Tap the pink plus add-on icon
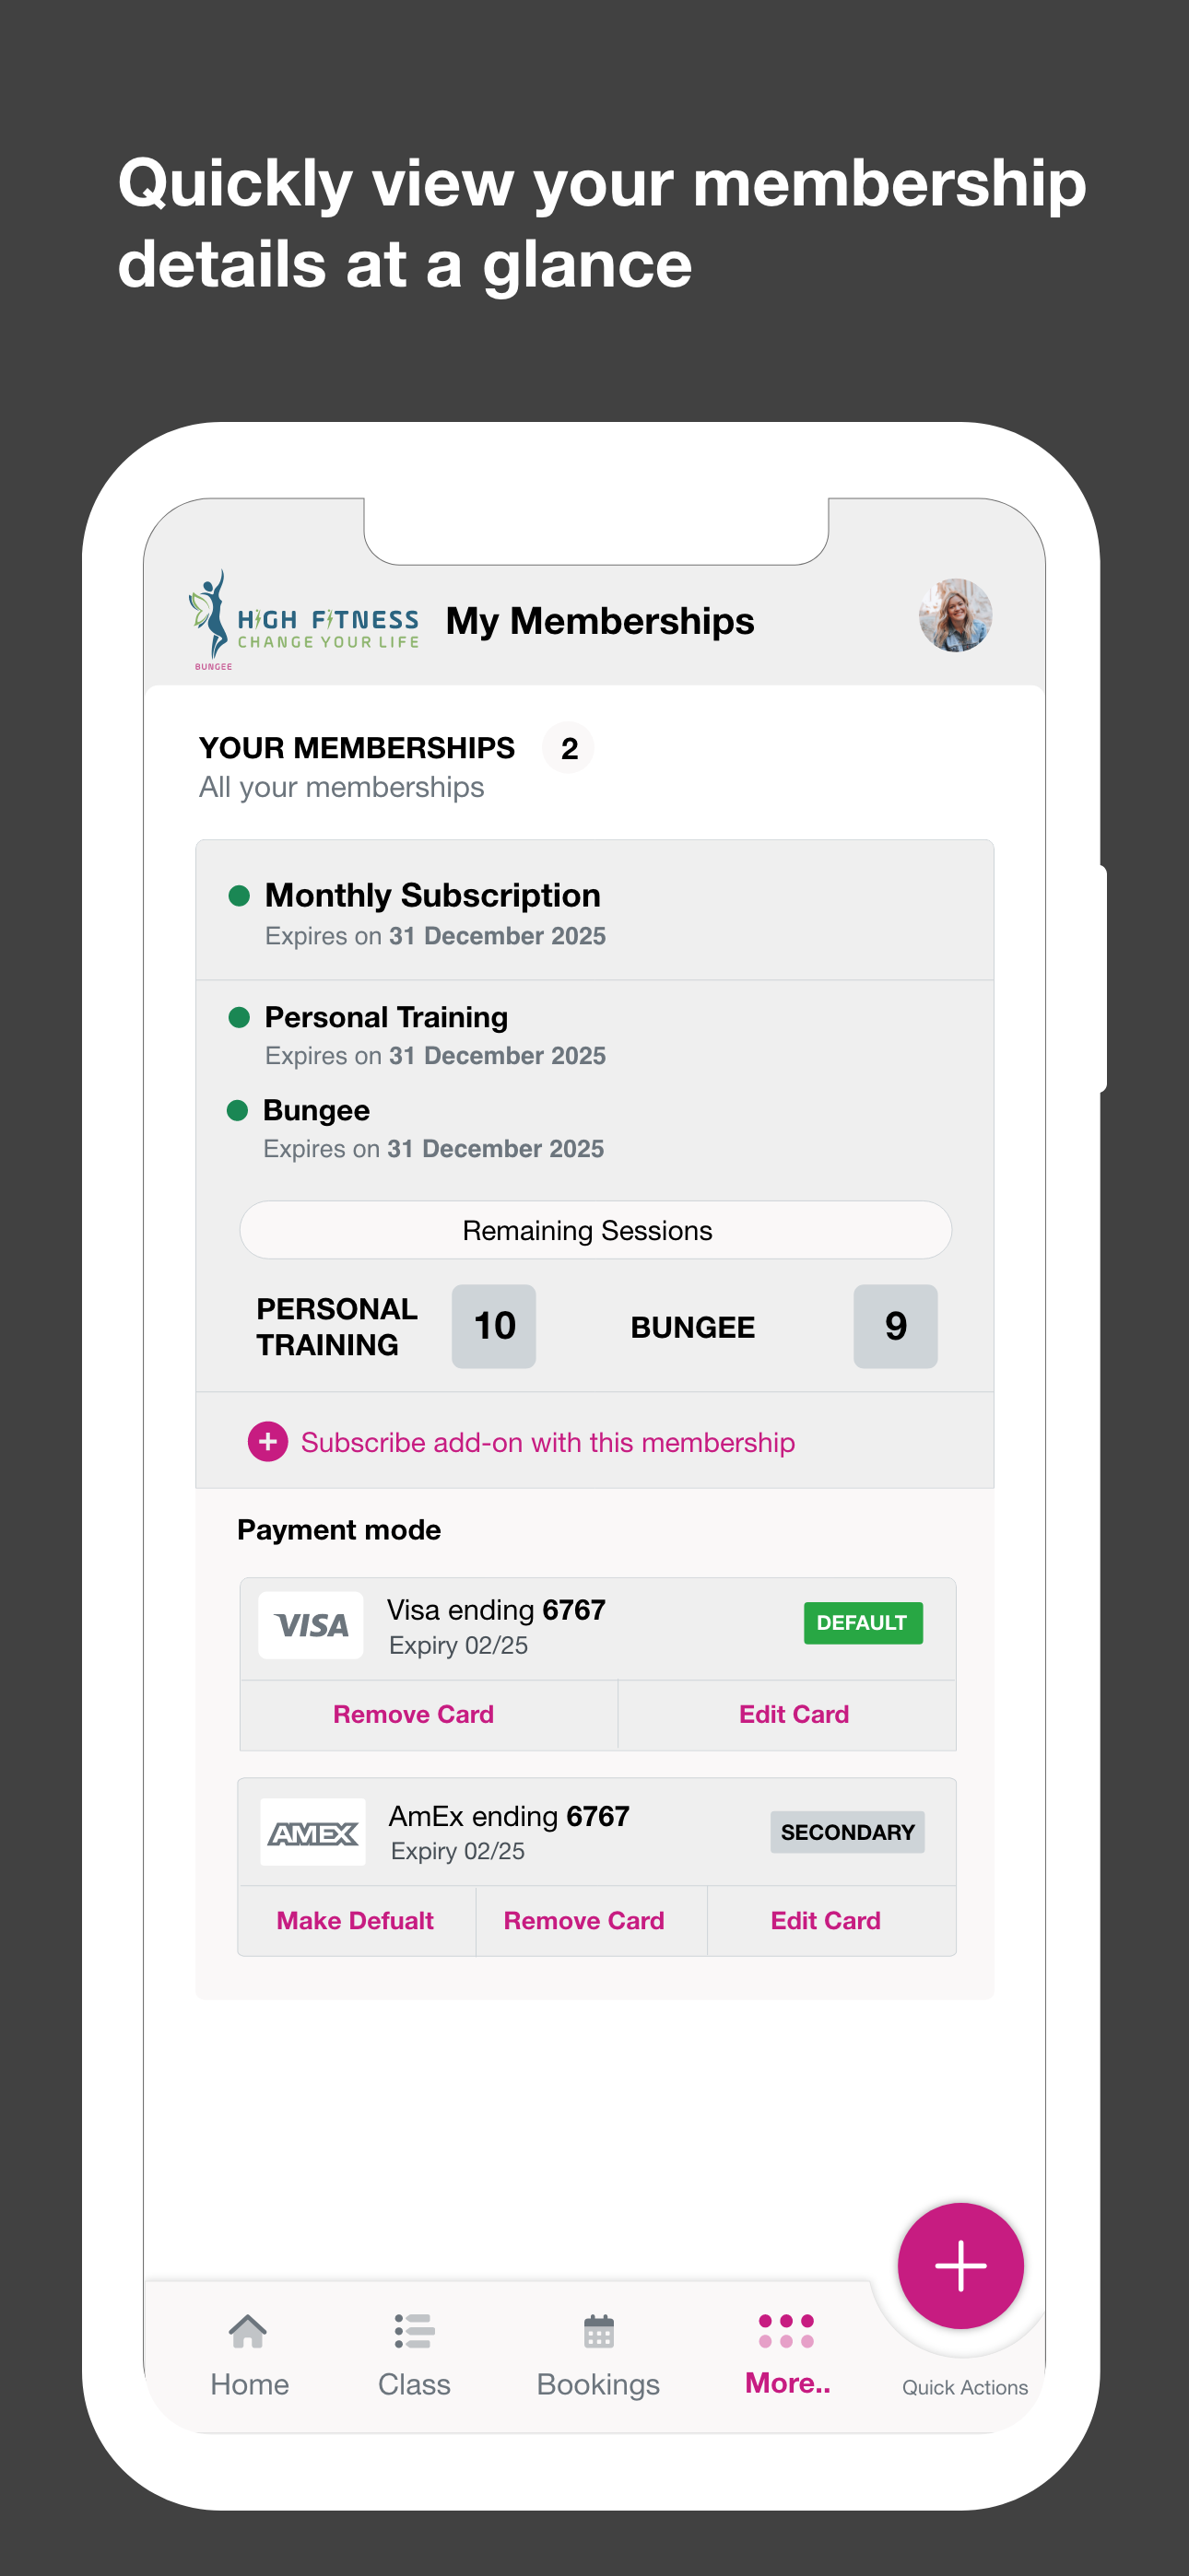Screen dimensions: 1189x2576 coord(267,1441)
